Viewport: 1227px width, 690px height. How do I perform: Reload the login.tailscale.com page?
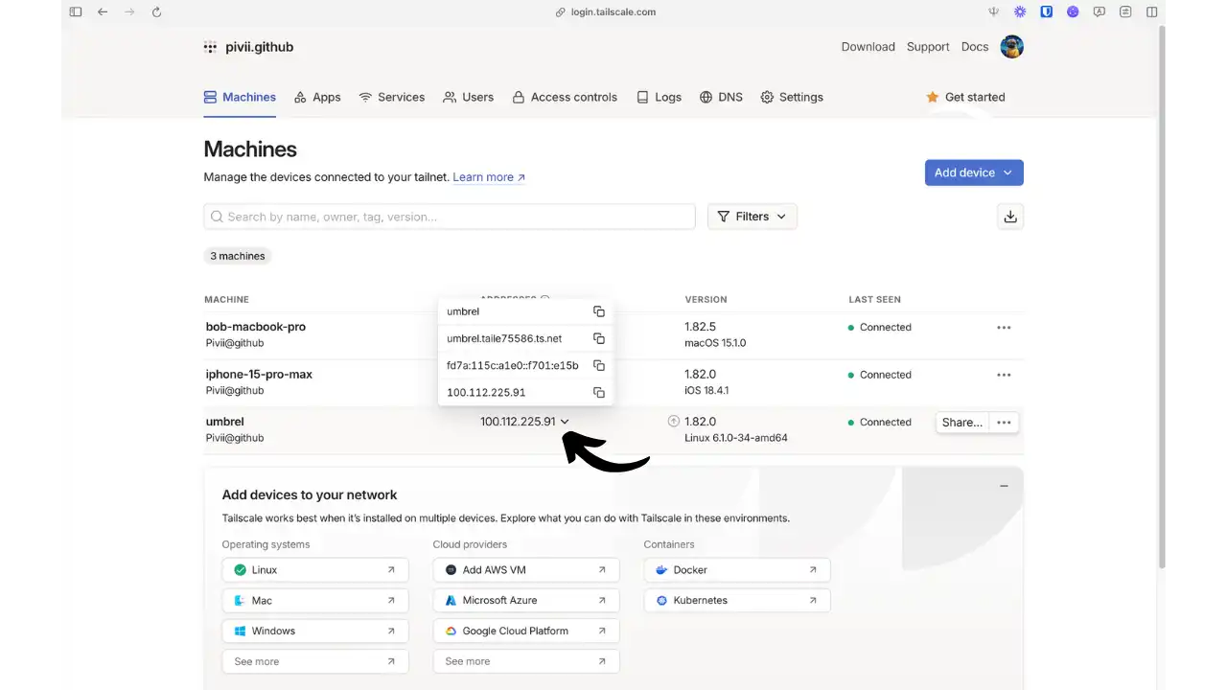coord(156,11)
